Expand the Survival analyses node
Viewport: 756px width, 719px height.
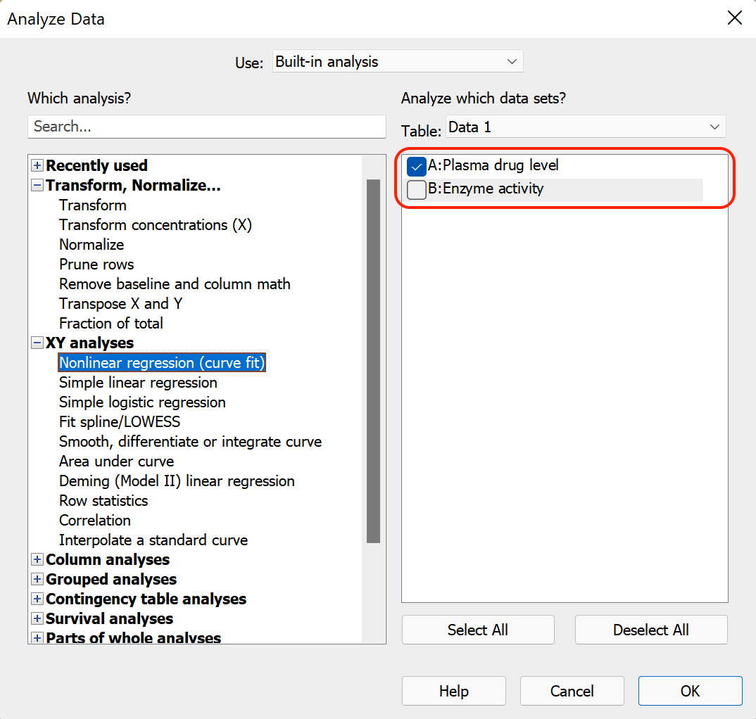[37, 619]
